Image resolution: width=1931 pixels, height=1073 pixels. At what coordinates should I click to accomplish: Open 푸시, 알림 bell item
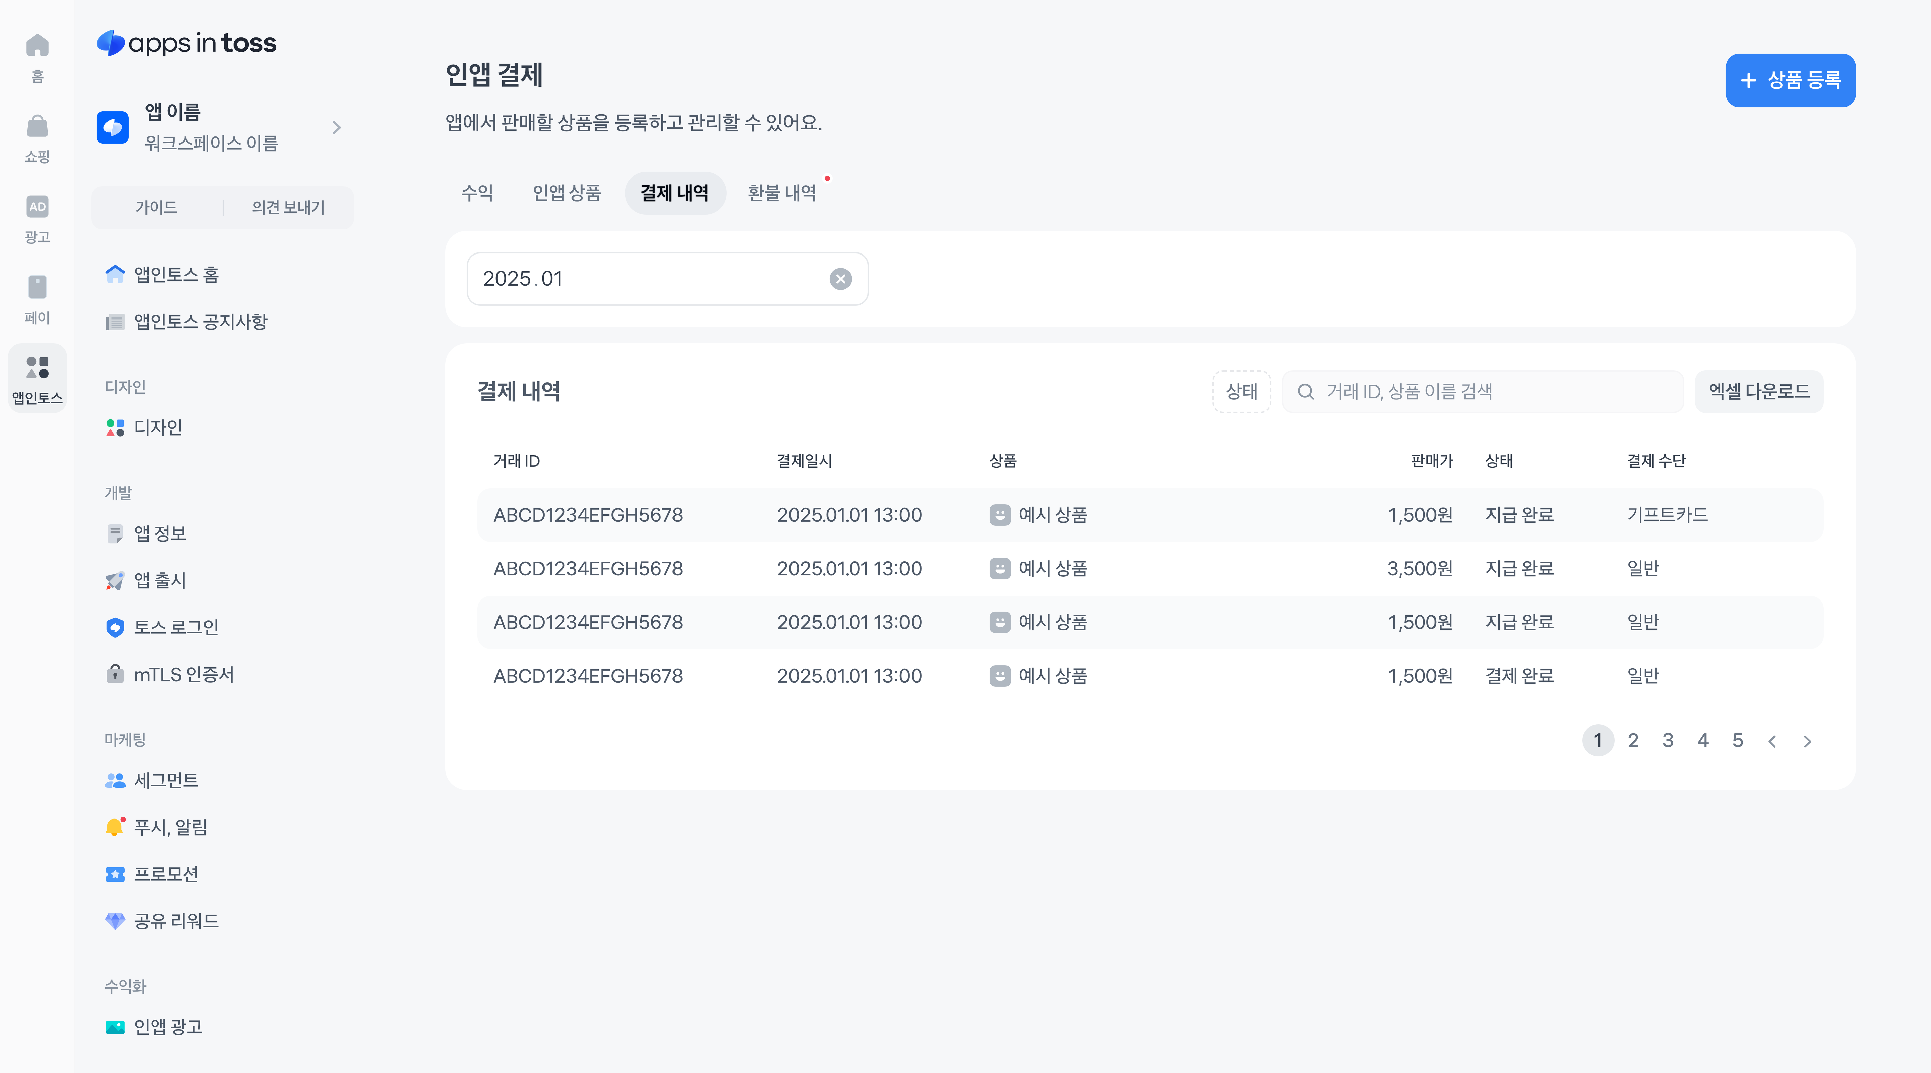[x=170, y=827]
